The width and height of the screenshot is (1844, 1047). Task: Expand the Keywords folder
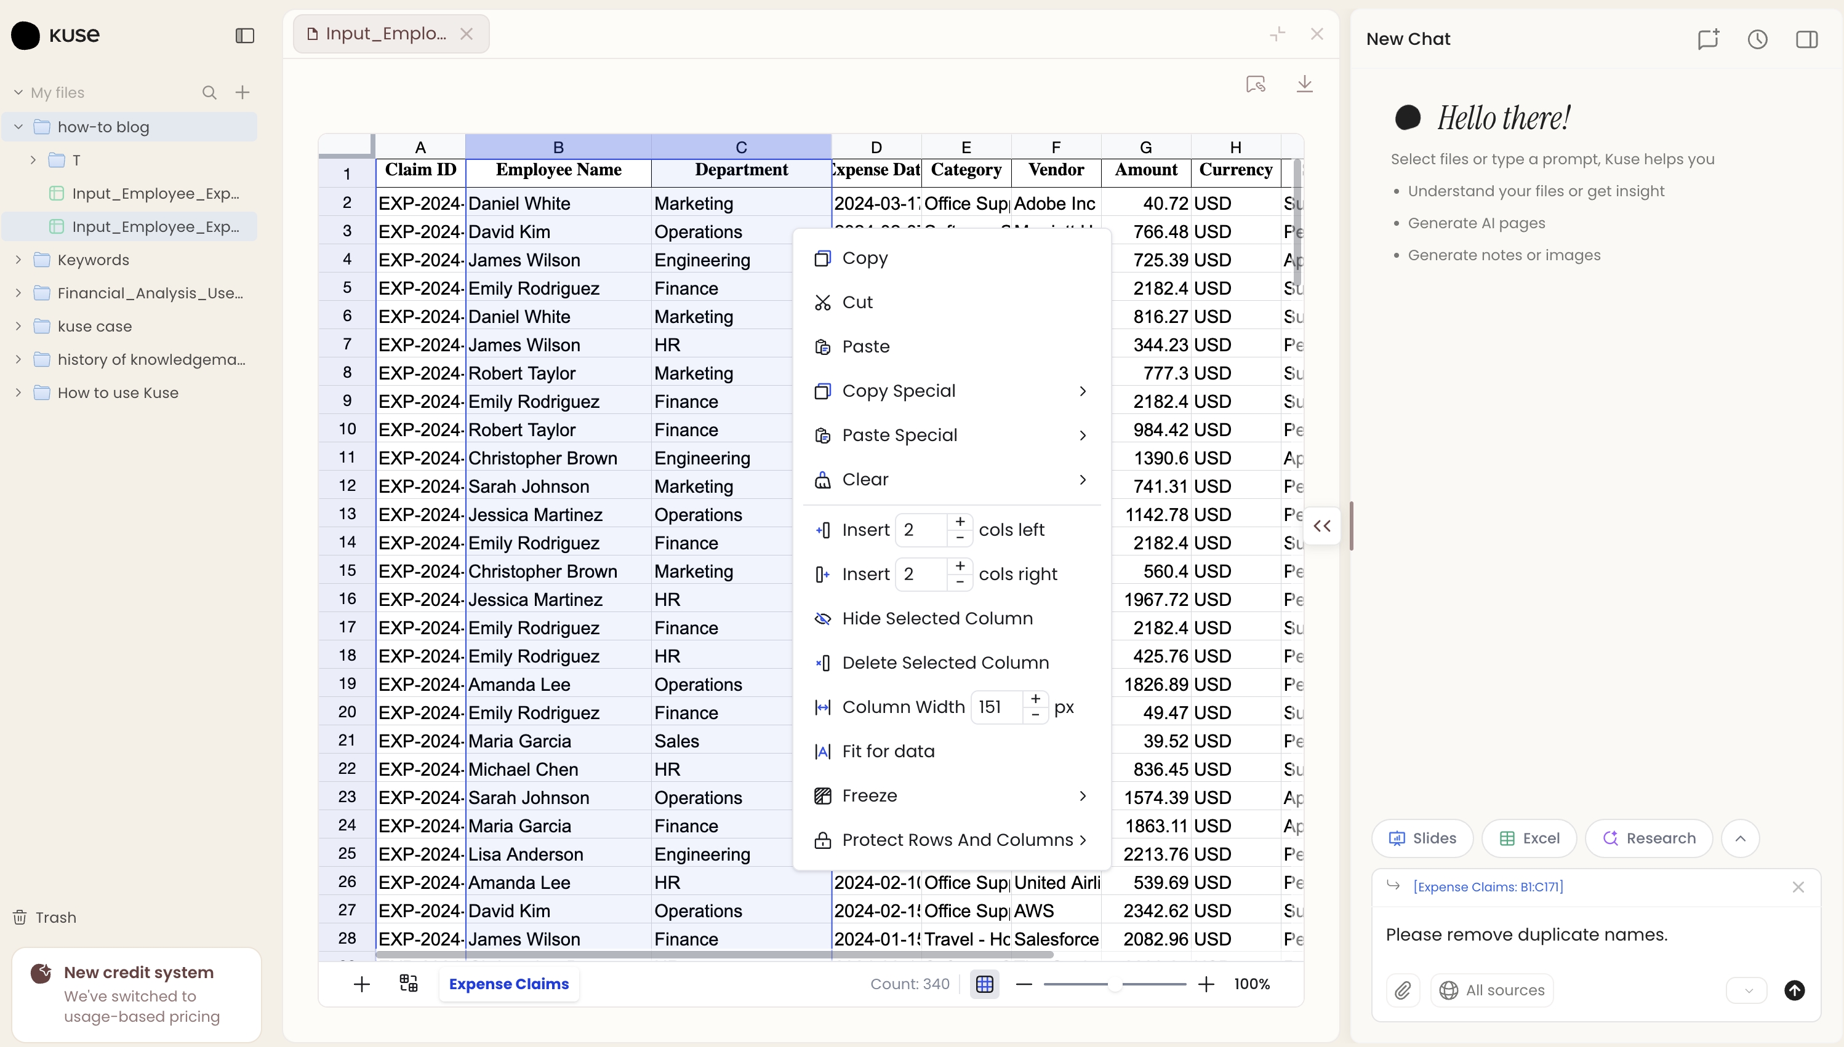tap(18, 260)
